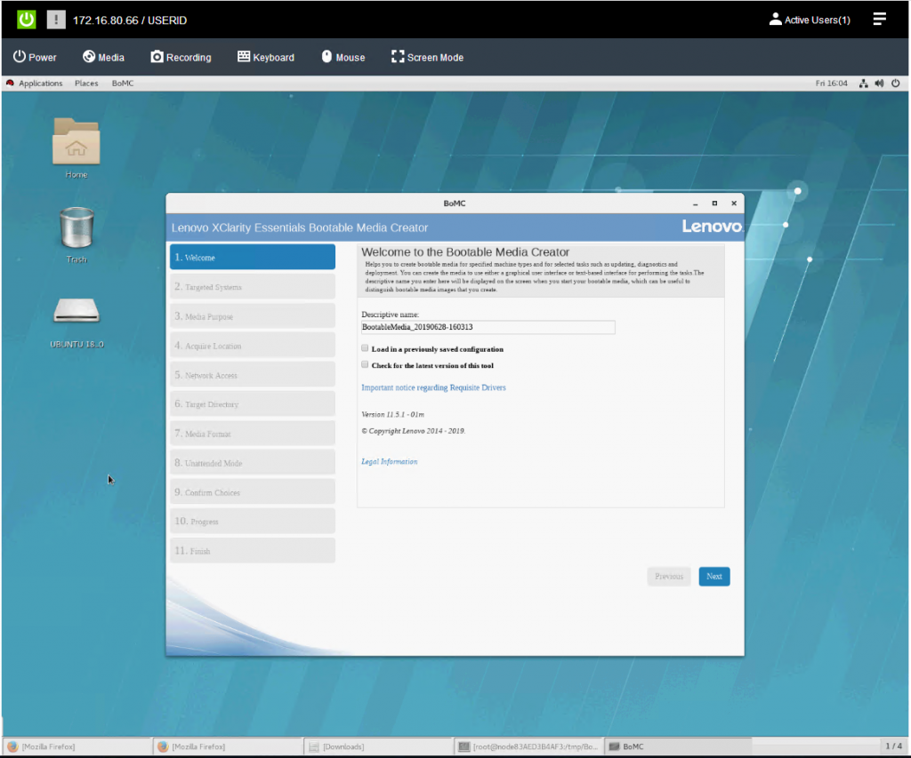
Task: Open the Legal Information link
Action: pos(390,461)
